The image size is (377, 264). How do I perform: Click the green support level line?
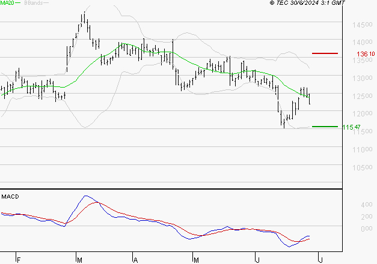coord(325,127)
